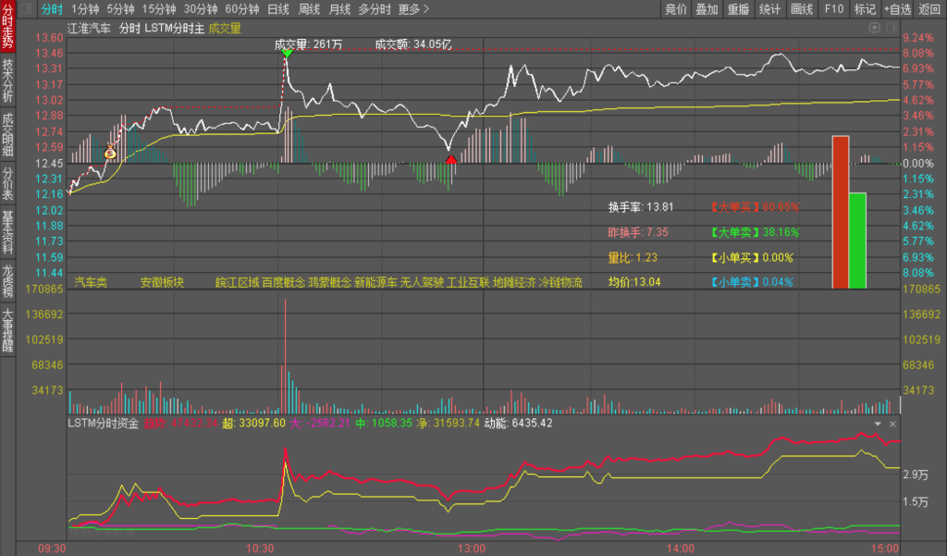Toggle the 标记 marker option
The image size is (947, 556).
[865, 9]
